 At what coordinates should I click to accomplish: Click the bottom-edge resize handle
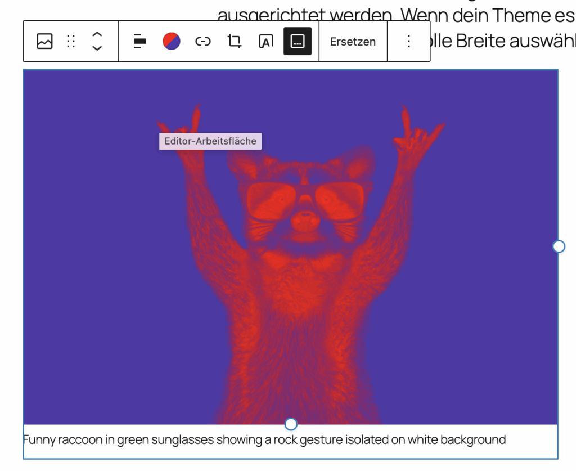point(291,424)
